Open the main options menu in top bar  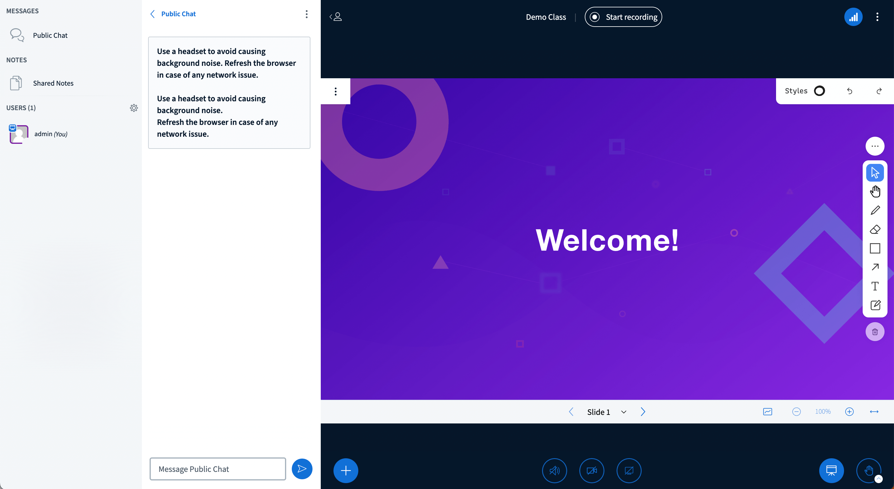click(877, 17)
